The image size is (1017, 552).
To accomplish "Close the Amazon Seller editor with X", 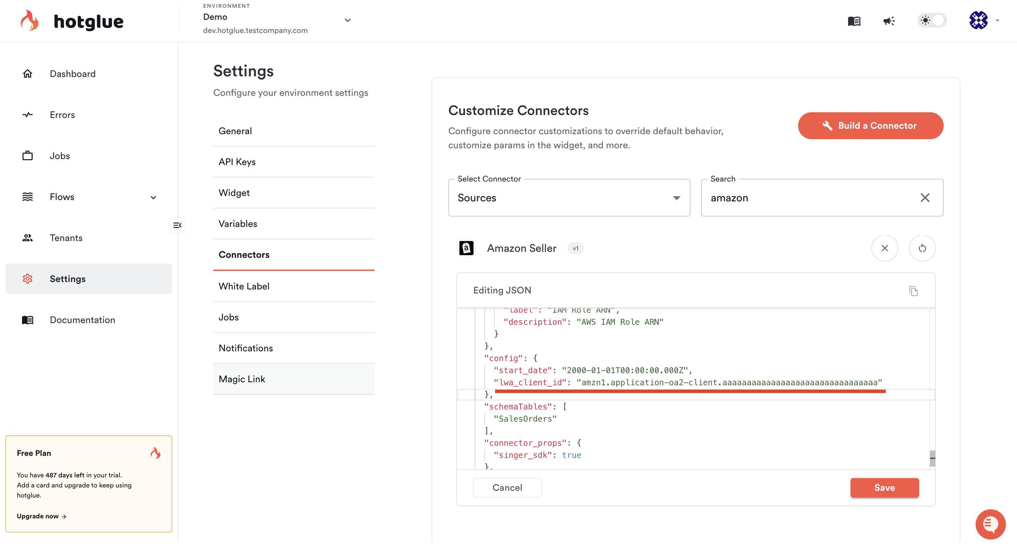I will [884, 248].
